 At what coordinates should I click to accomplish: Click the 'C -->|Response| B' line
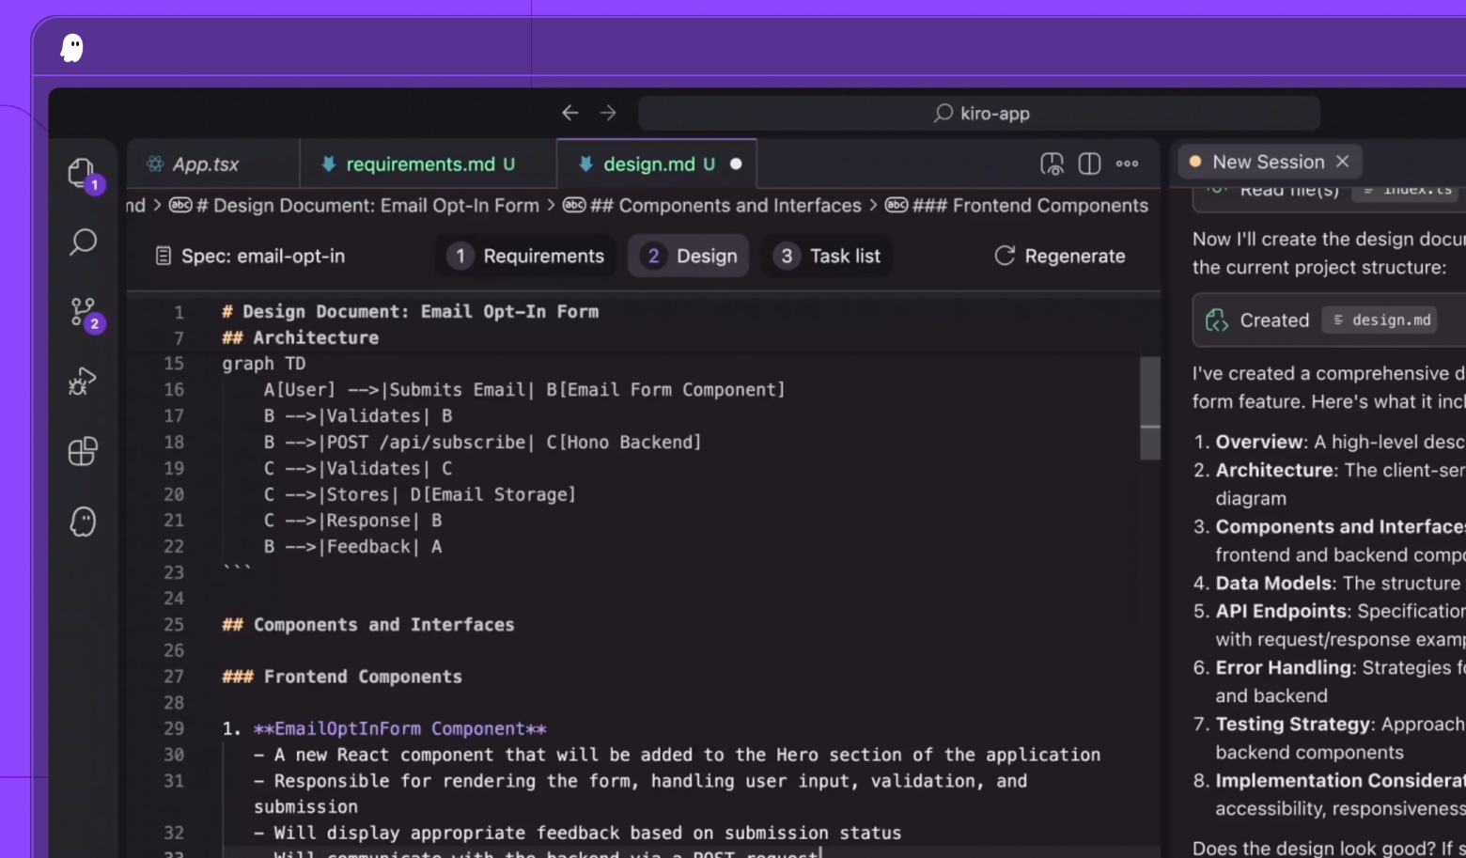(x=352, y=521)
